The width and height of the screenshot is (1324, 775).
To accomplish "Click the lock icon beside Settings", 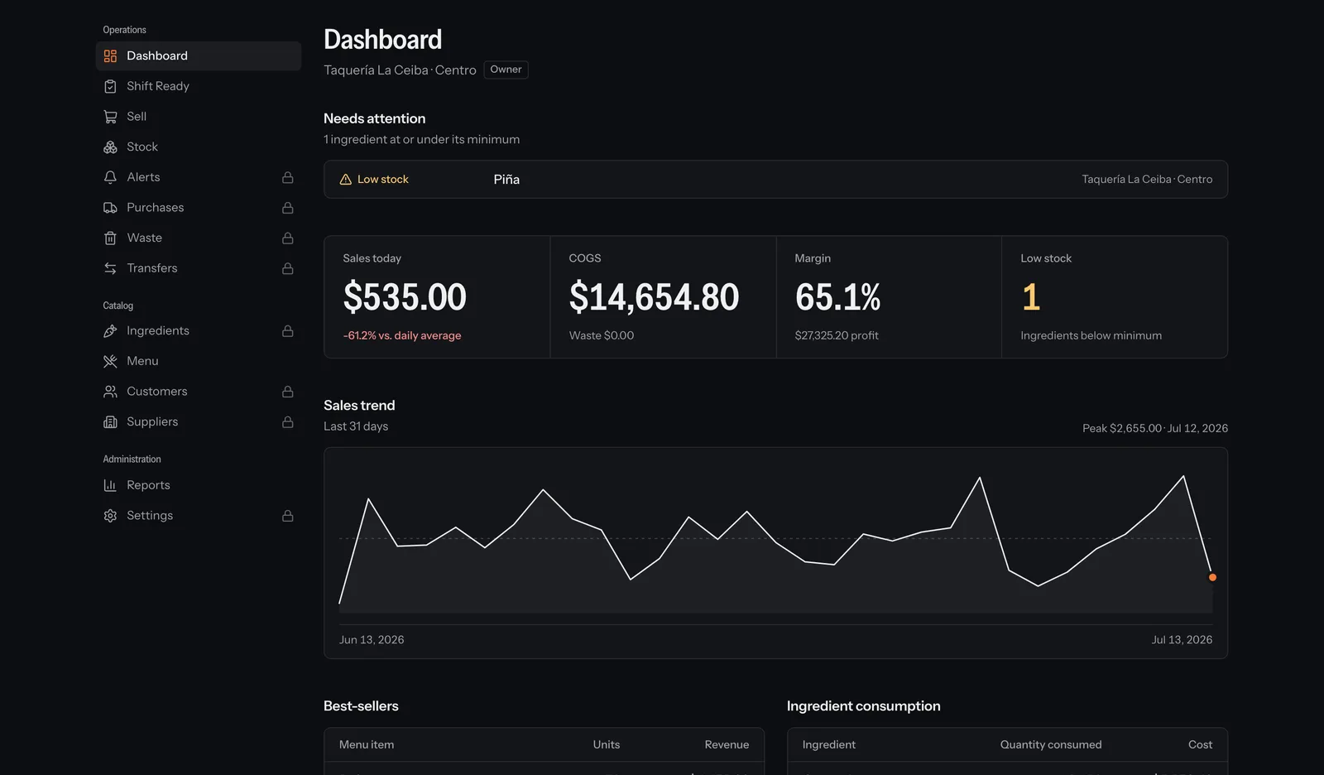I will pos(288,516).
